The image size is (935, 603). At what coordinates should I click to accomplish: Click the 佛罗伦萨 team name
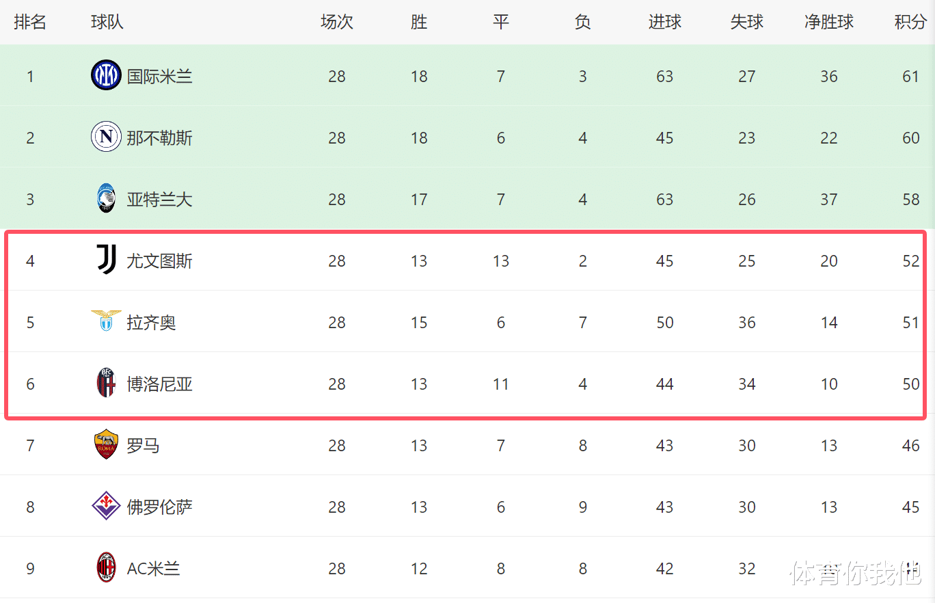click(x=160, y=507)
